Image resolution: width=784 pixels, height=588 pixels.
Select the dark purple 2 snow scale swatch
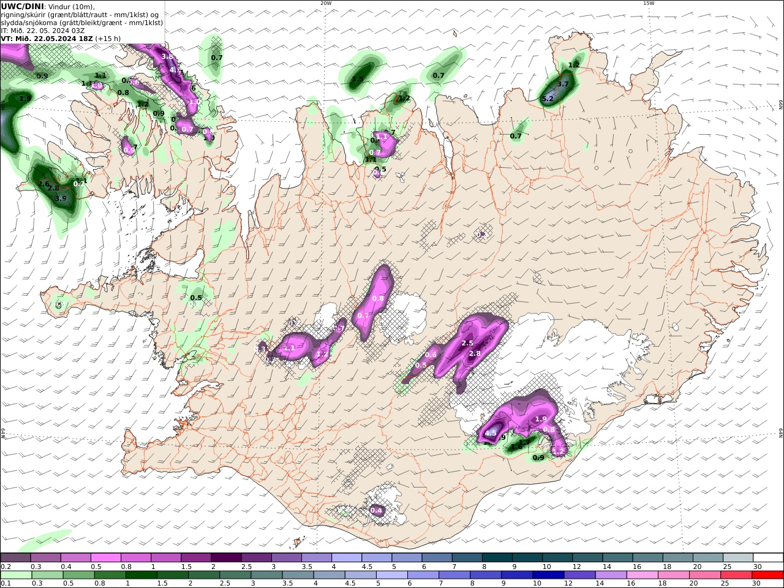226,558
